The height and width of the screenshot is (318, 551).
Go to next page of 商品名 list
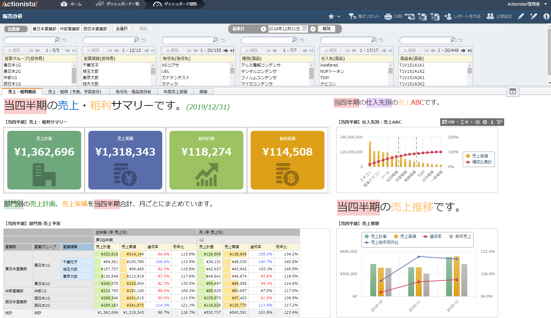(463, 50)
